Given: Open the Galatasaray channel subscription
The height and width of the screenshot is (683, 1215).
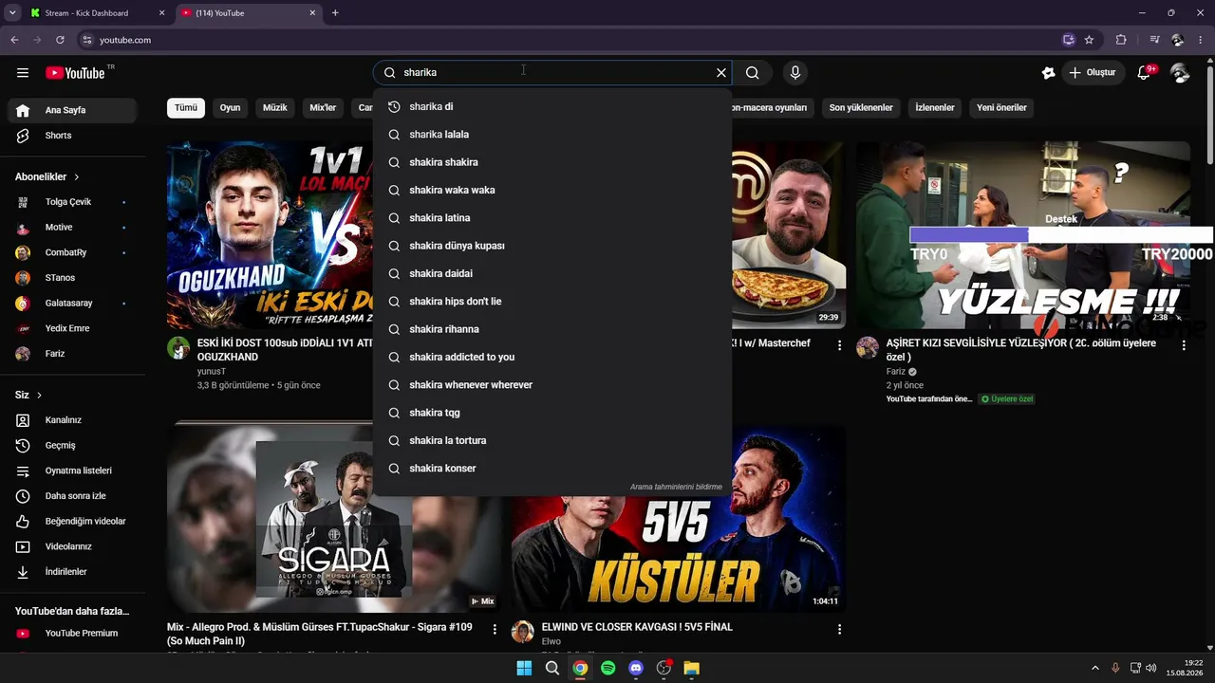Looking at the screenshot, I should point(71,304).
